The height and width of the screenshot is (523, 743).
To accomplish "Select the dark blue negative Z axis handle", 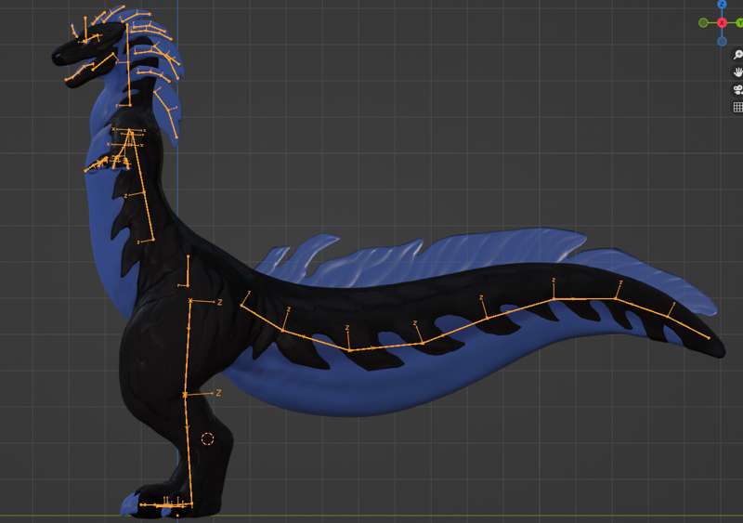I will (722, 41).
